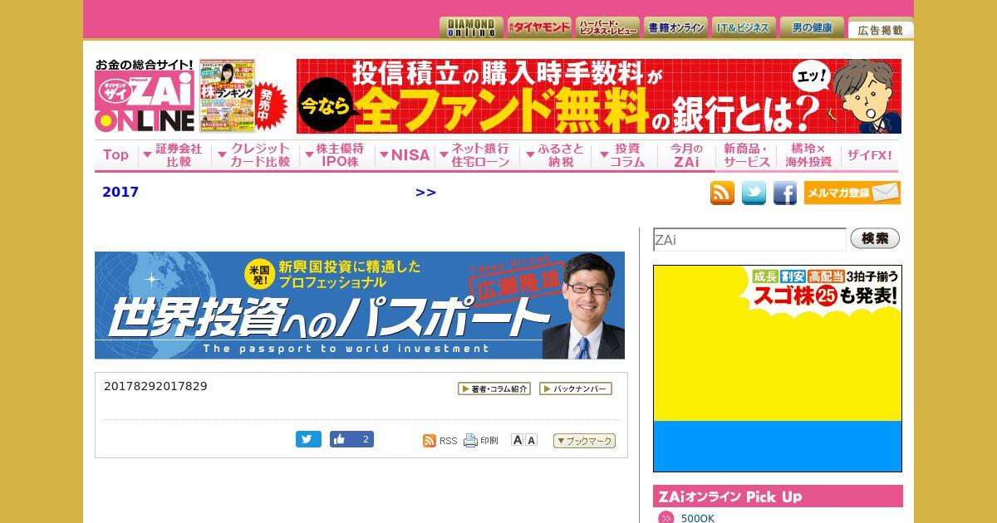997x523 pixels.
Task: Open the 書籍オンライン tab
Action: coord(675,27)
